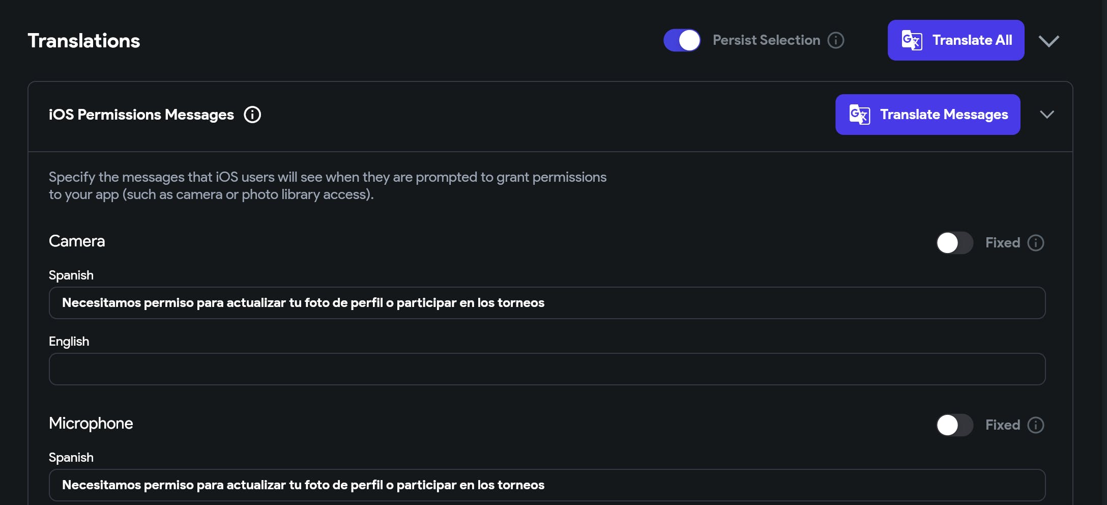The image size is (1107, 505).
Task: Click the Camera section label
Action: [x=77, y=241]
